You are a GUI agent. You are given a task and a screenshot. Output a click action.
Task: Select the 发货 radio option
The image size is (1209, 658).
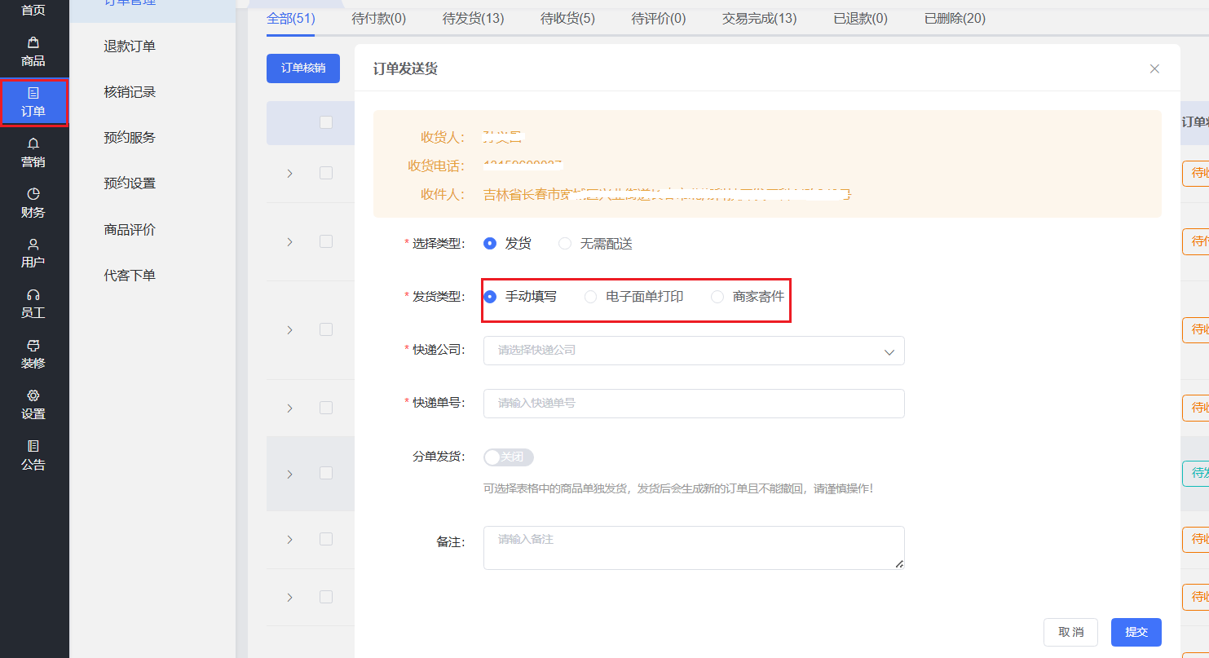[507, 243]
